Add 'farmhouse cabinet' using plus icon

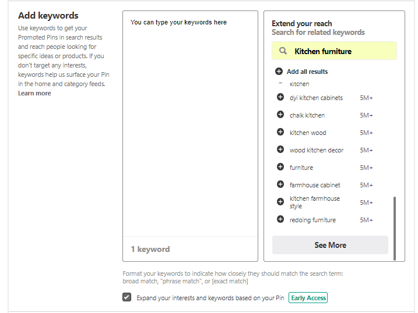tap(280, 184)
